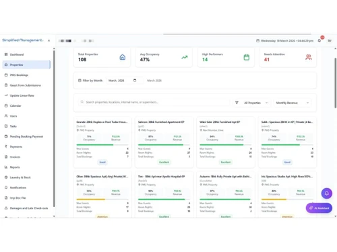This screenshot has height=252, width=337.
Task: Open the Iris Spacious Studio Apt title
Action: click(x=287, y=177)
